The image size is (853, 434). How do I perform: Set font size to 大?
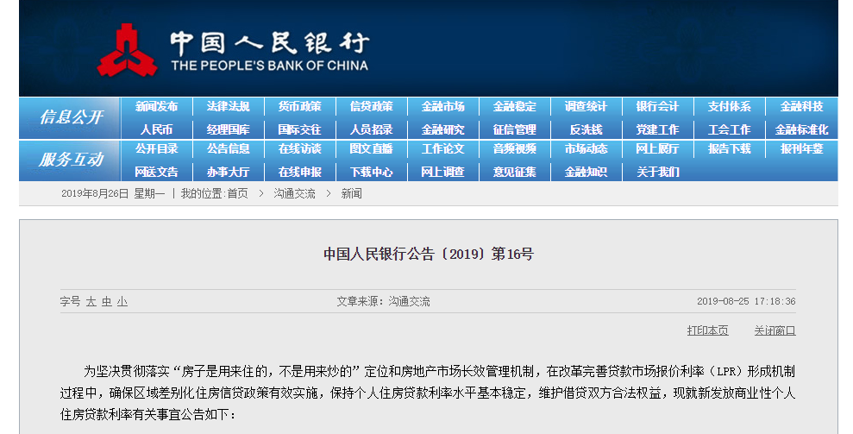(91, 302)
